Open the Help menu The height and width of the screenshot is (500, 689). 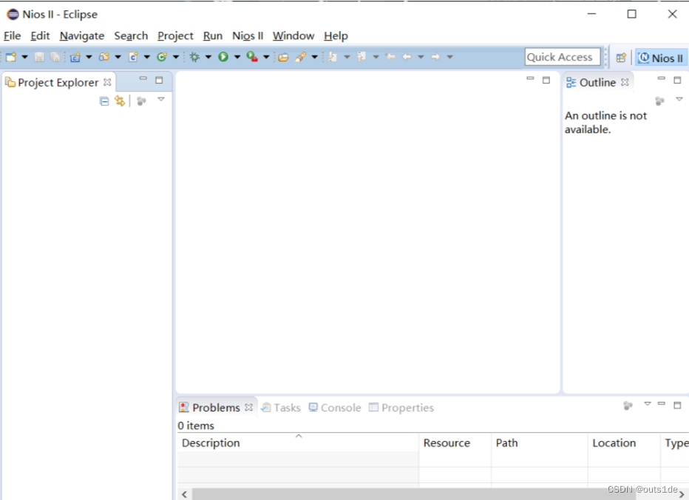point(336,36)
